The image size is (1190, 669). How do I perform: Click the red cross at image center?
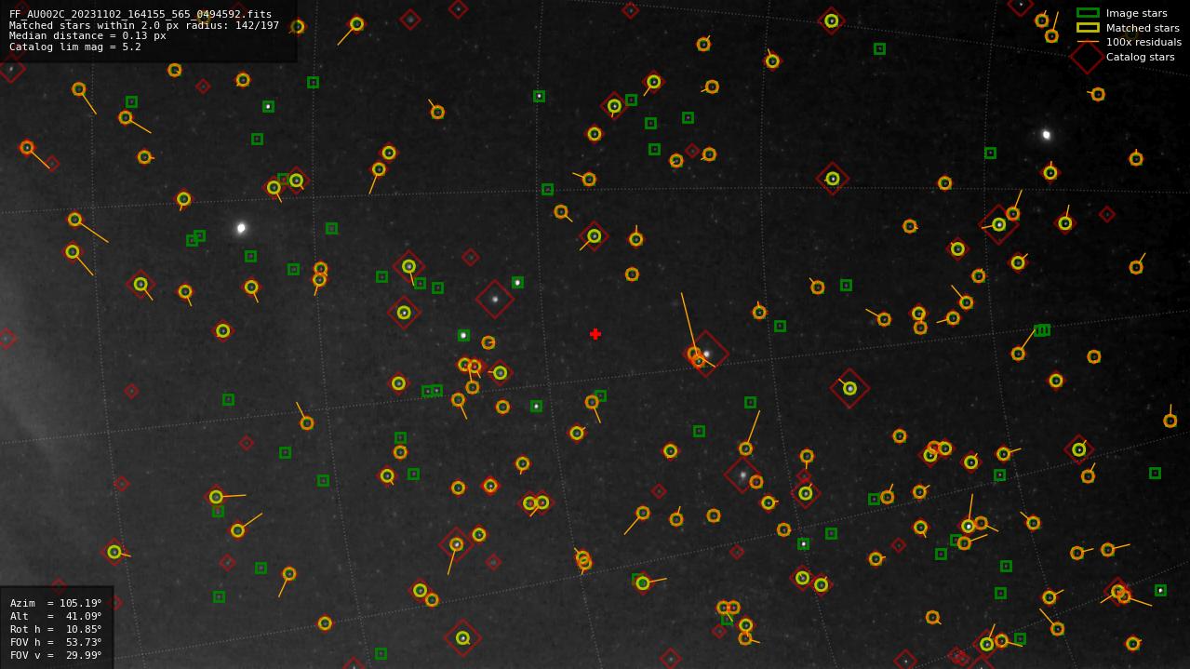595,334
